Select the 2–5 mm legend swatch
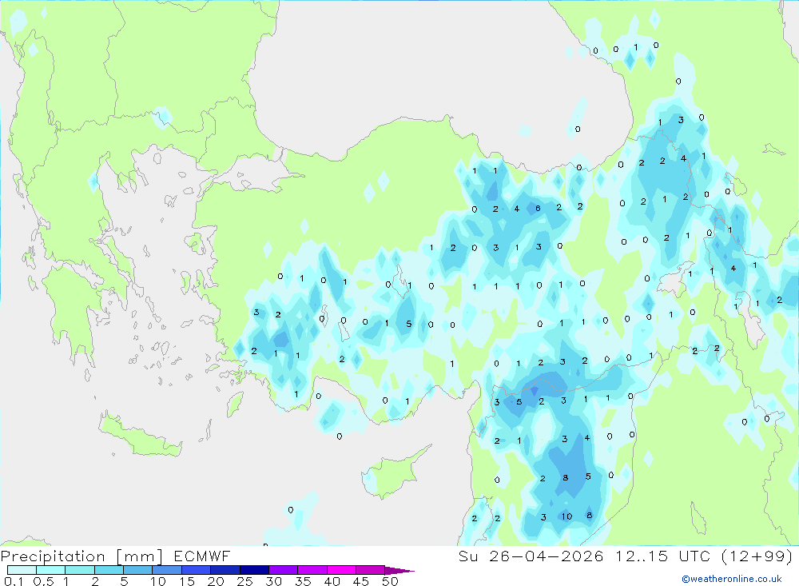Screen dimensions: 799x586 pyautogui.click(x=109, y=570)
